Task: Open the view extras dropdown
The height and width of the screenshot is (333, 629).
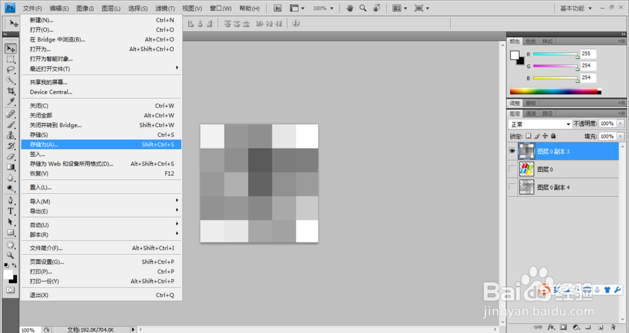Action: (x=297, y=8)
